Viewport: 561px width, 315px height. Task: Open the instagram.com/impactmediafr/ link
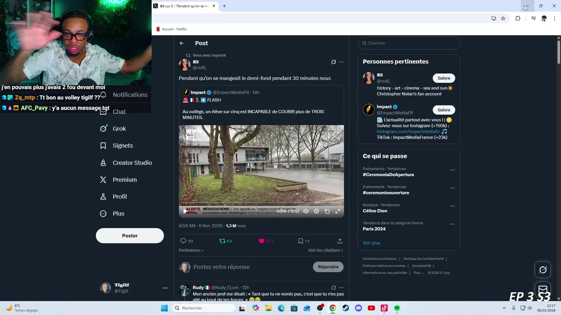pyautogui.click(x=408, y=132)
